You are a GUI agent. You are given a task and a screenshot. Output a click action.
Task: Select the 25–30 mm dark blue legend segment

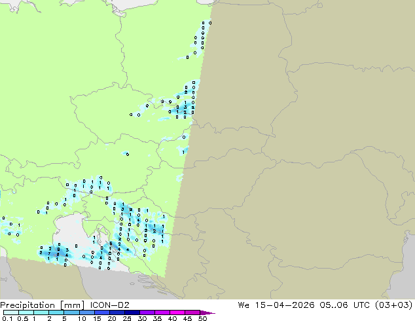click(x=132, y=312)
